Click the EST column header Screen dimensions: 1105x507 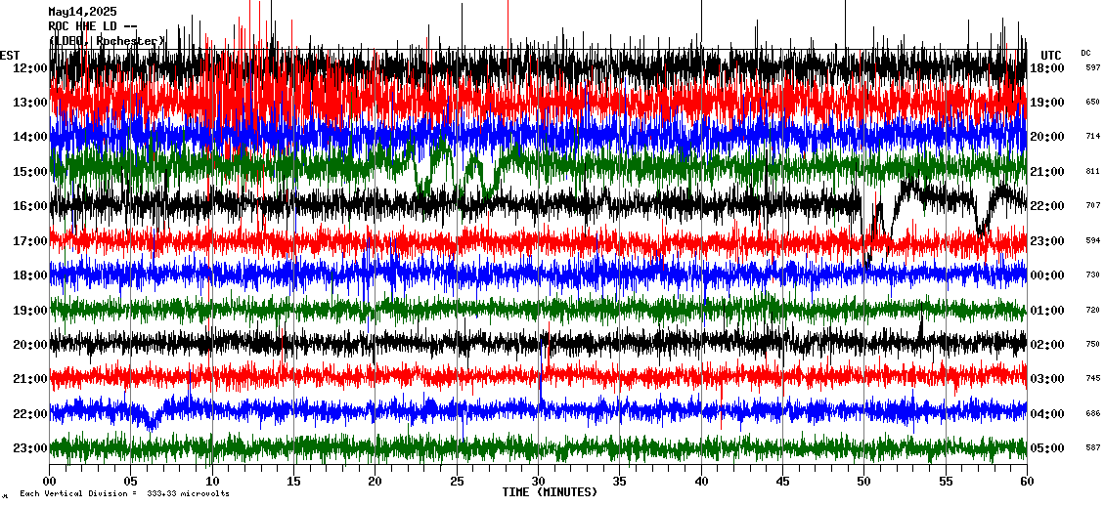coord(10,55)
